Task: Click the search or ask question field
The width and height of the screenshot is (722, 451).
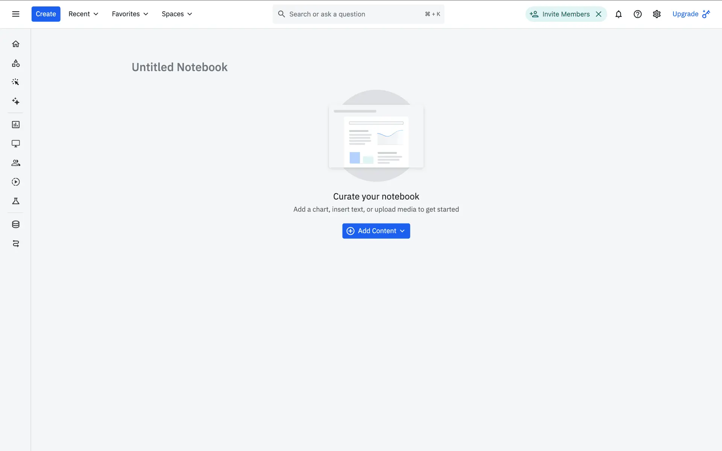Action: (353, 14)
